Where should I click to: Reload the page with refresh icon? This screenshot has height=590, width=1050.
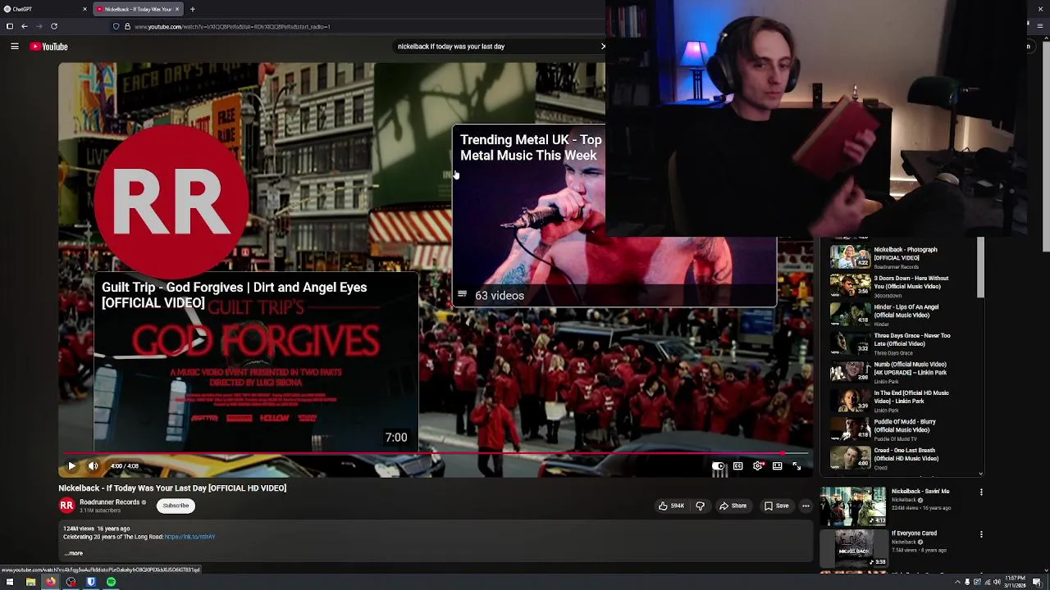54,26
